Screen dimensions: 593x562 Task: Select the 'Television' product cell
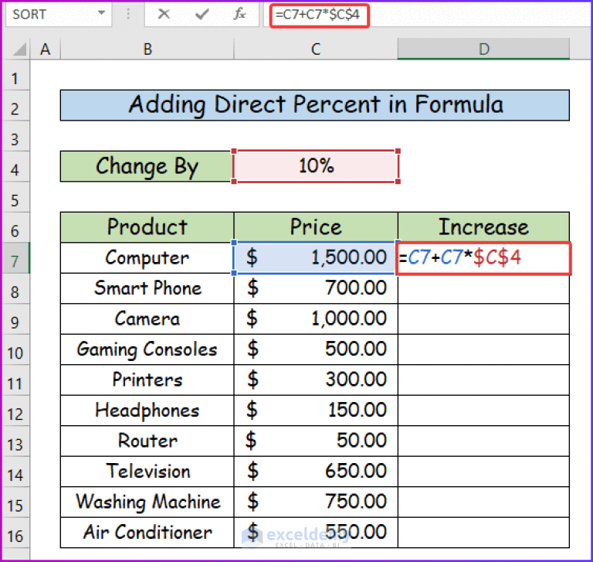(x=147, y=472)
